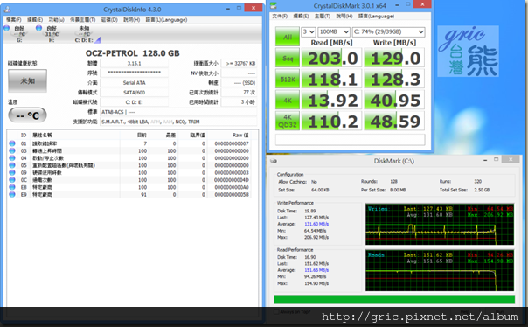The height and width of the screenshot is (327, 528).
Task: Click the transfer mode value SATA/600
Action: tap(134, 93)
